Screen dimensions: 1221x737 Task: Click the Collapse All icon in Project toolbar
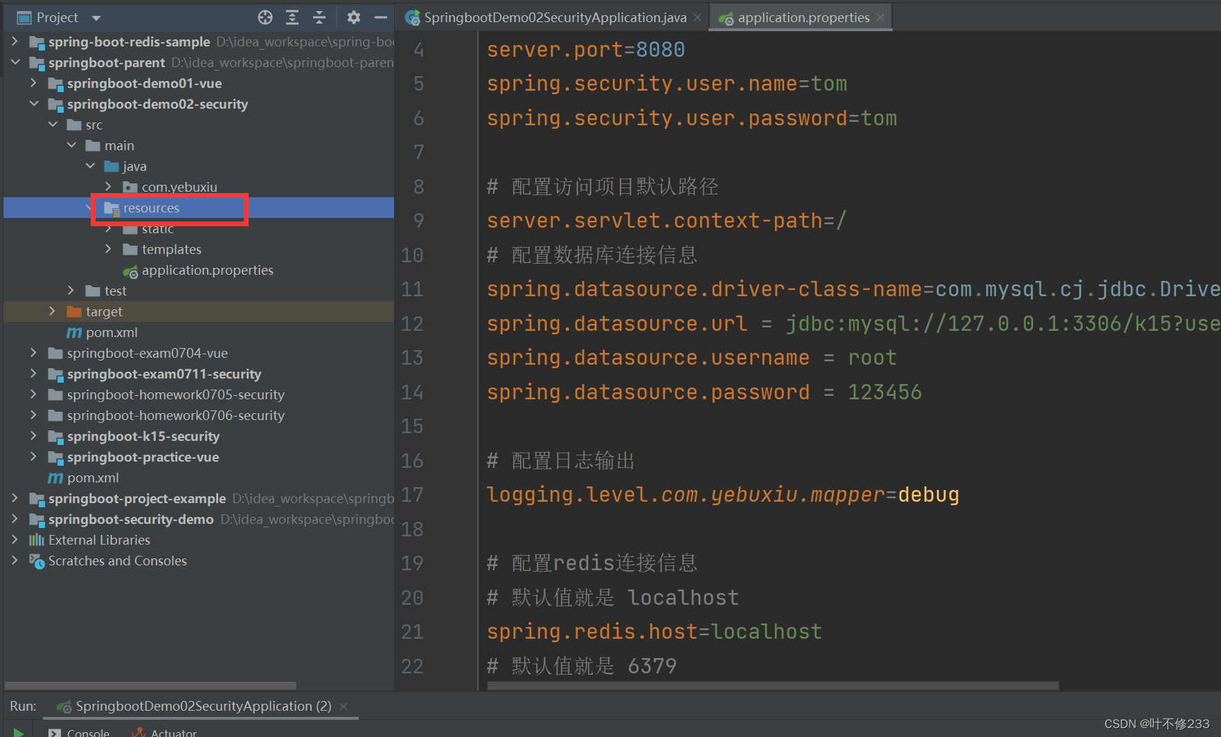coord(319,17)
